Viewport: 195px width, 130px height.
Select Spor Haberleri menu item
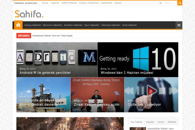[92, 25]
